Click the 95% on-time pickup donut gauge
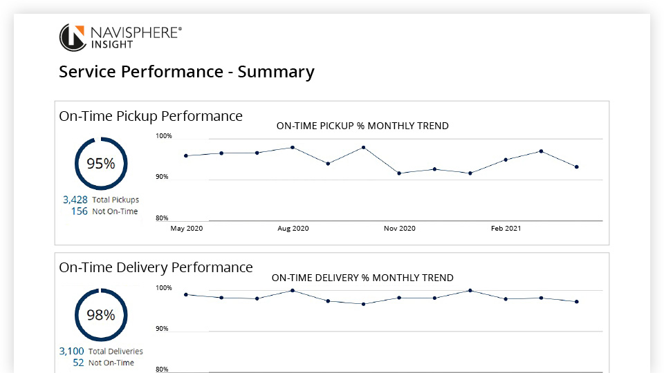Screen dimensions: 664x373 click(100, 164)
